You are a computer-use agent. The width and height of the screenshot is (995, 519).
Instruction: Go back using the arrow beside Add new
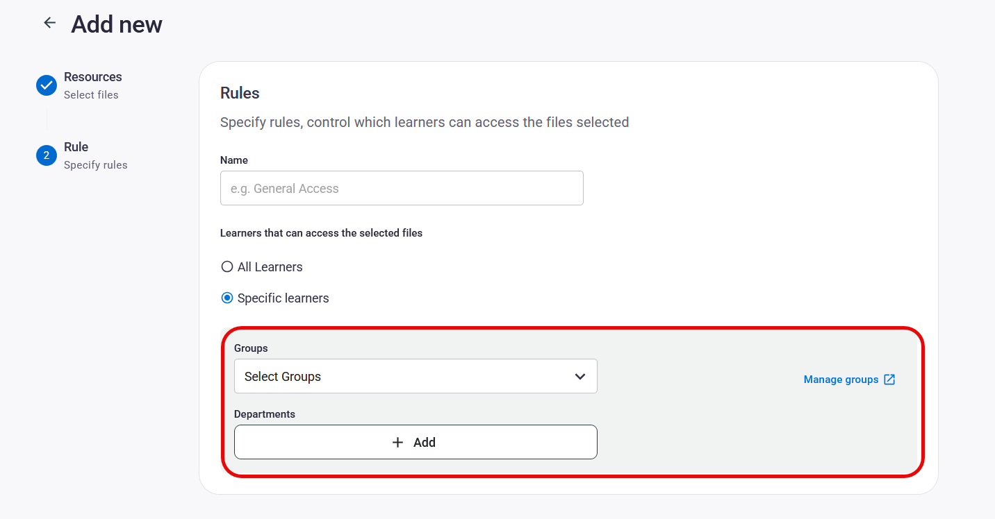49,23
